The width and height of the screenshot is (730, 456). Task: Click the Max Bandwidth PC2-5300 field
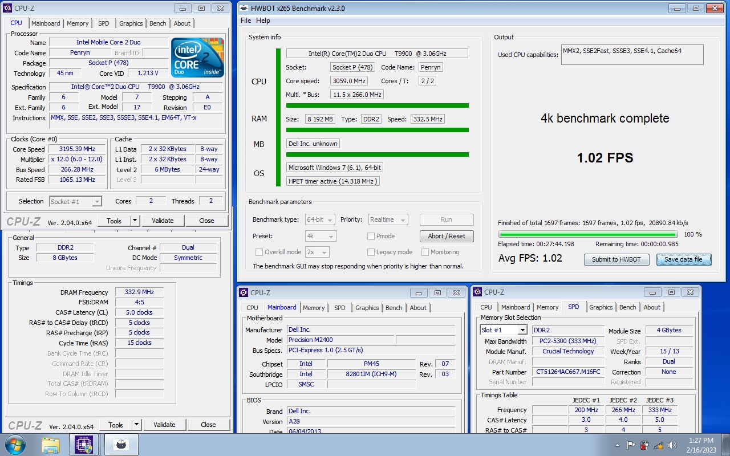tap(568, 341)
